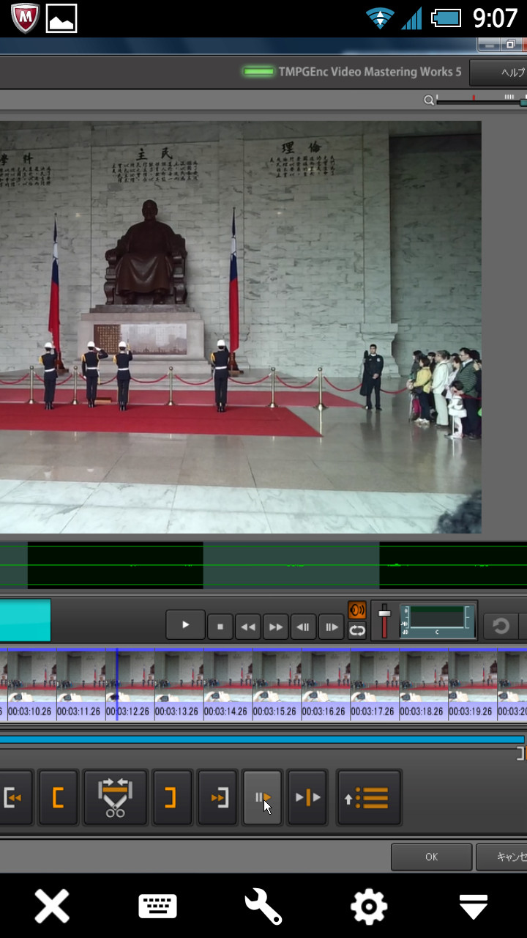The width and height of the screenshot is (527, 938).
Task: Step forward one frame
Action: click(331, 627)
